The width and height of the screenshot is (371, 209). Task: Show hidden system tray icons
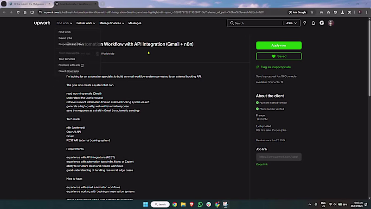point(309,204)
